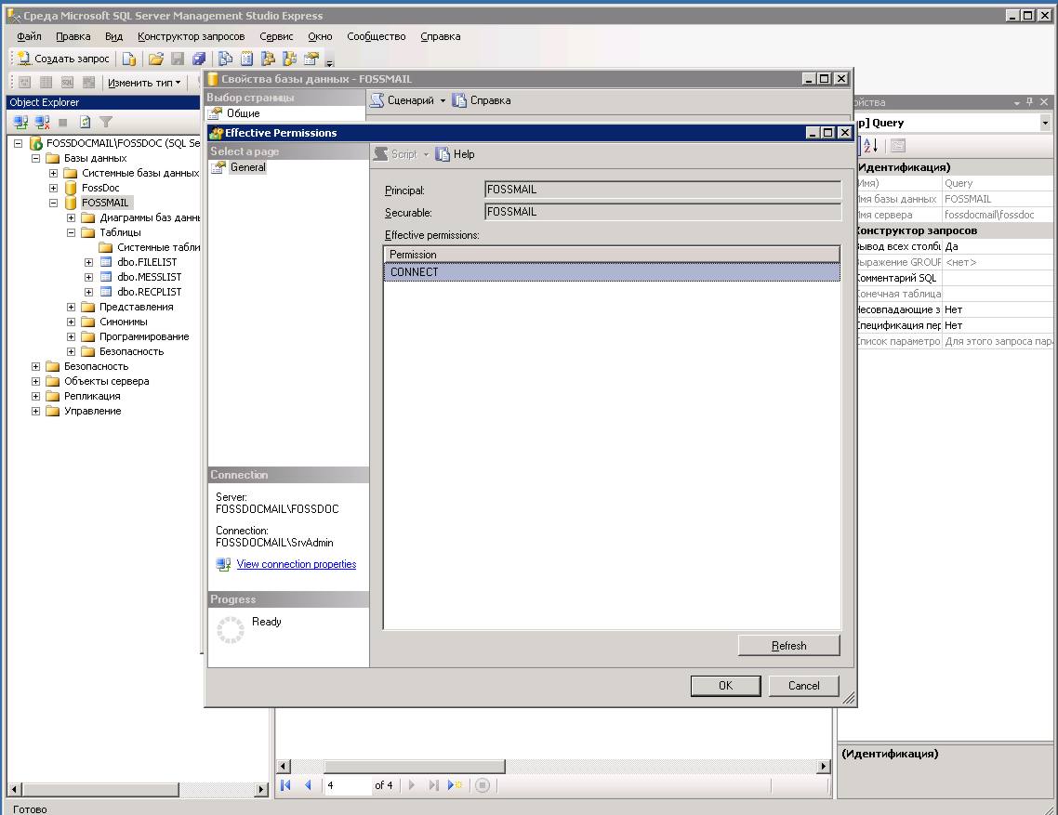
Task: Click the Open File folder icon in toolbar
Action: point(155,59)
